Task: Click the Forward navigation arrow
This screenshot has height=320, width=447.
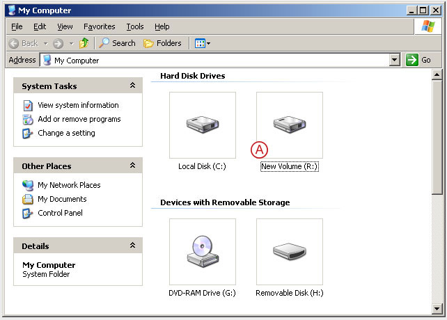Action: point(58,43)
